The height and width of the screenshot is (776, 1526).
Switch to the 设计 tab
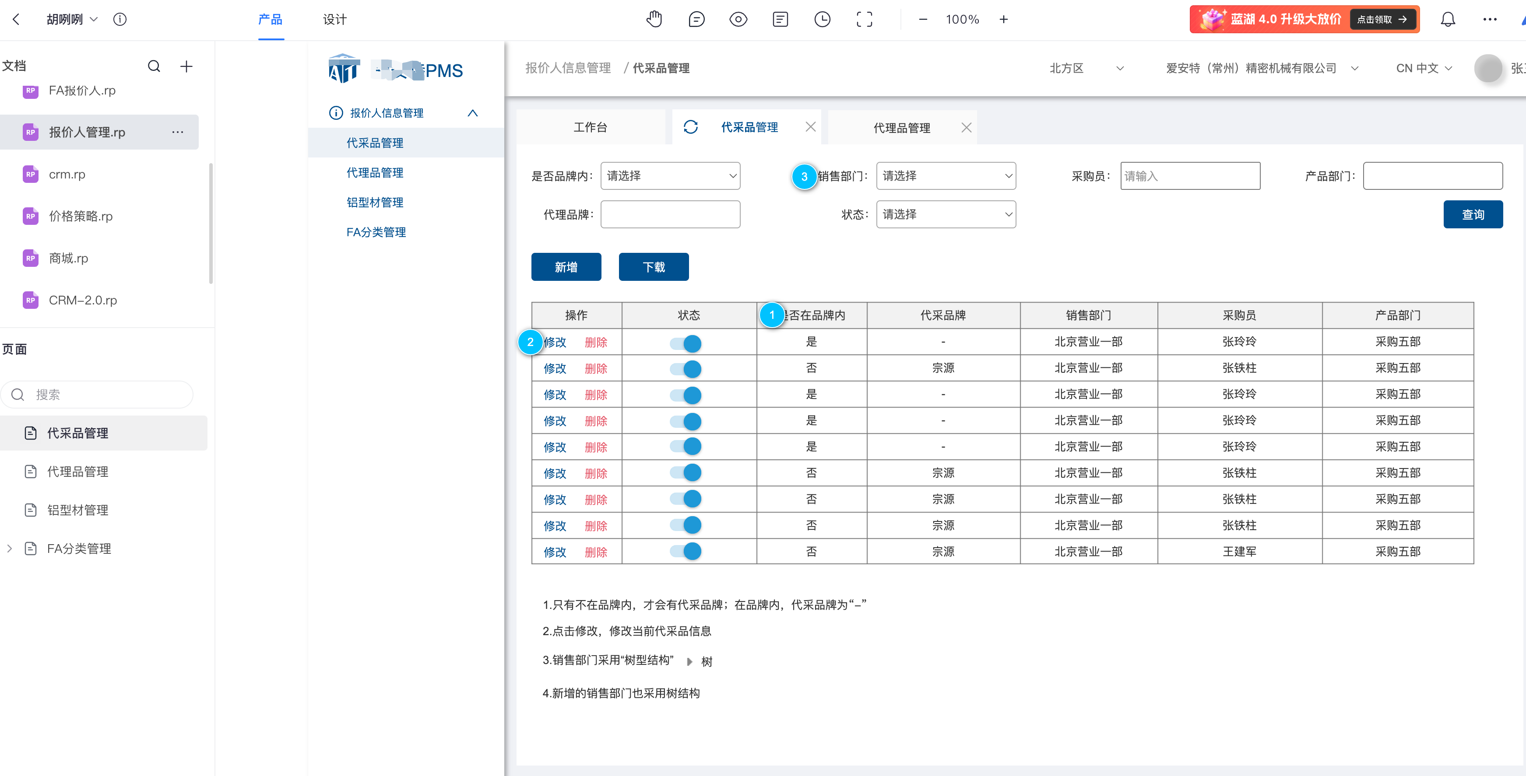click(x=335, y=20)
